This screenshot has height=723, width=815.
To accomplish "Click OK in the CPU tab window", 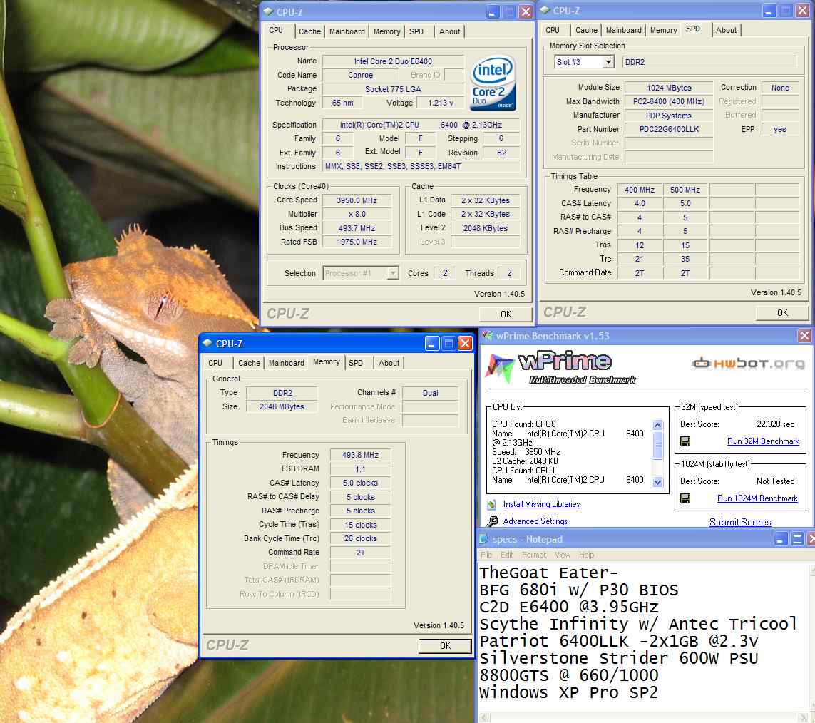I will pos(506,314).
